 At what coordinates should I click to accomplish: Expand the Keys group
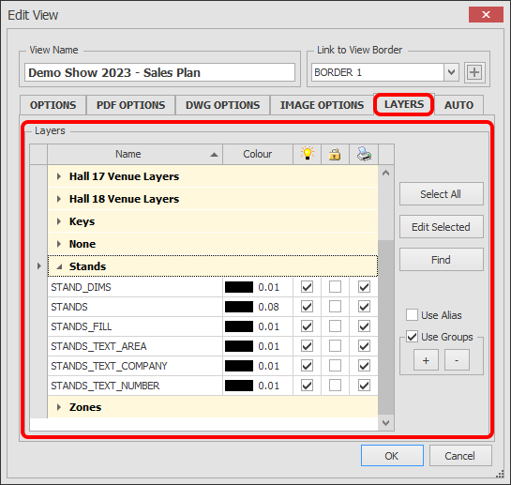[59, 221]
